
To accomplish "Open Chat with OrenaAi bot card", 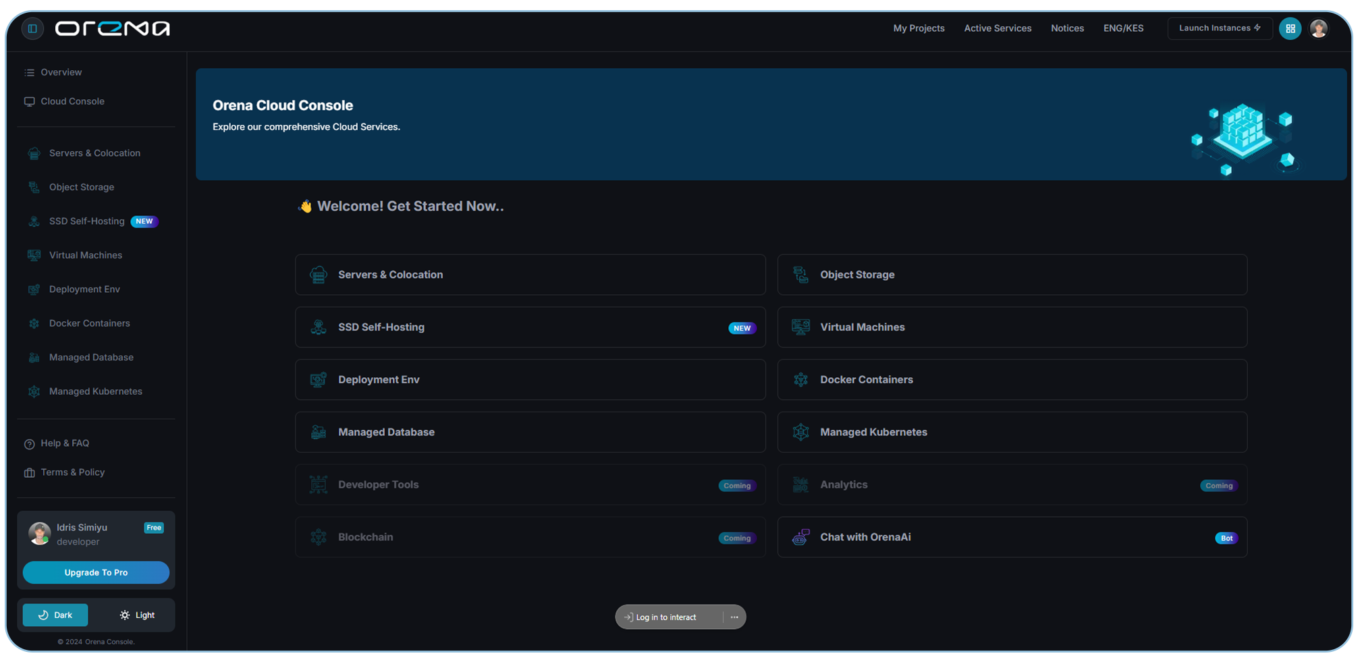I will (x=1011, y=537).
